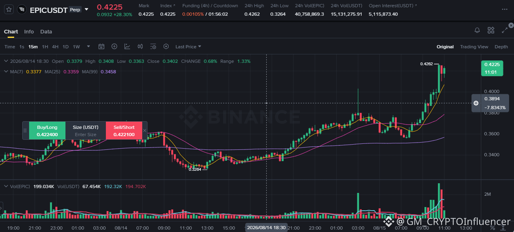Expand chart to fullscreen
Image resolution: width=514 pixels, height=232 pixels.
tap(505, 30)
